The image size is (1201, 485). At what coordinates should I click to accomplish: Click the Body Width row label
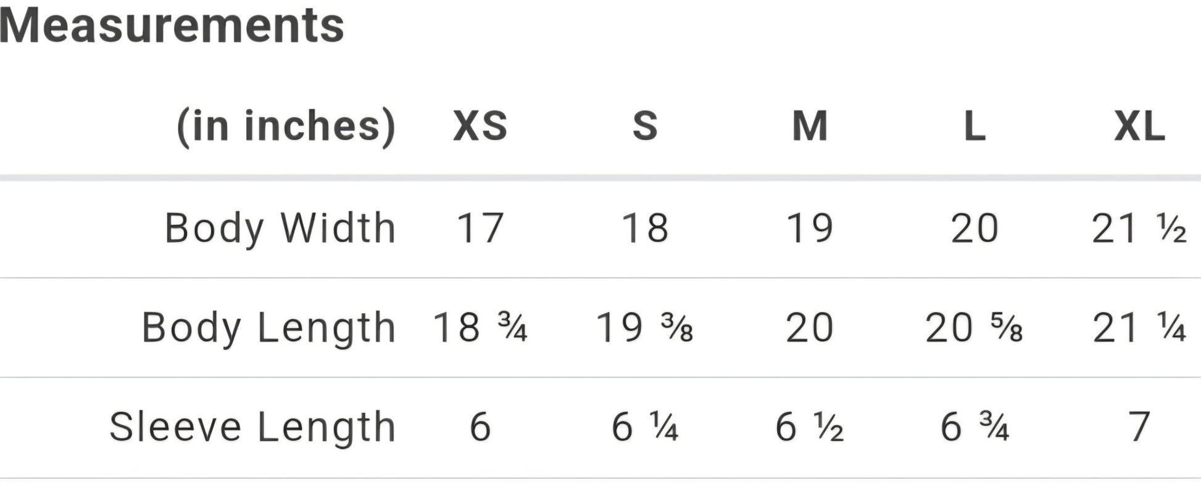coord(280,229)
